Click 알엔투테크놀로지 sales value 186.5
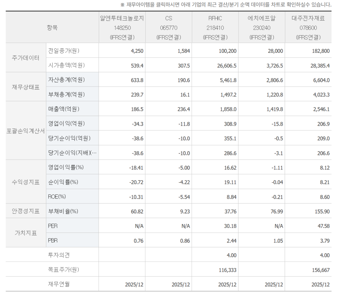340x293 pixels. tap(137, 109)
